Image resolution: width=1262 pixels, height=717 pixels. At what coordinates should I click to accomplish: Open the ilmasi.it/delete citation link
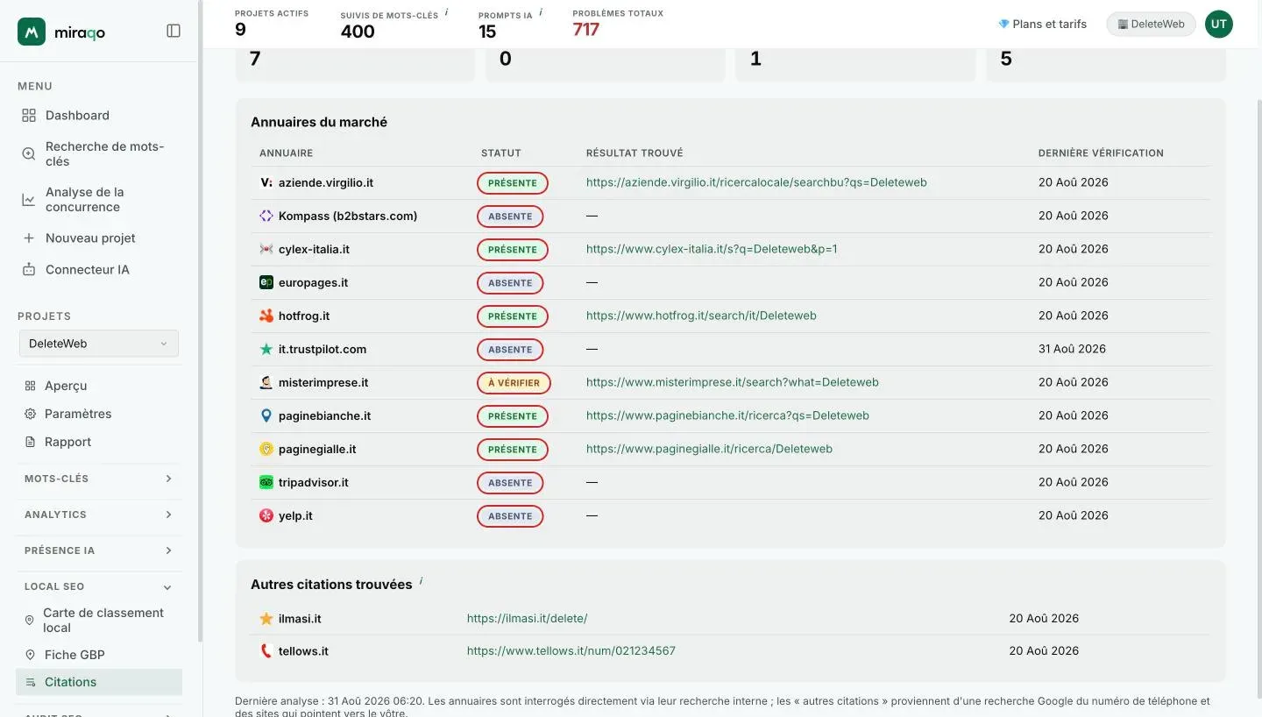pos(527,618)
